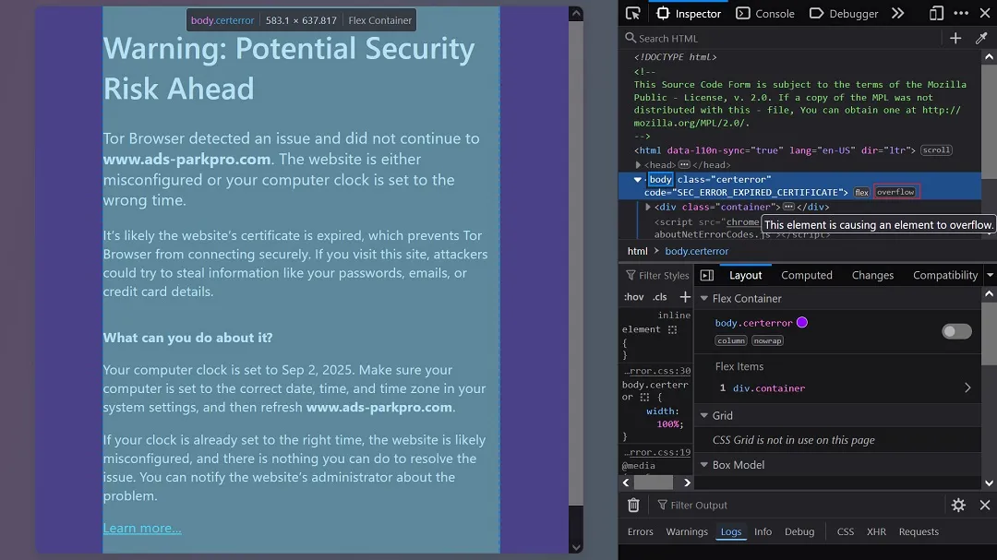997x560 pixels.
Task: Collapse the Flex Container section
Action: 703,298
